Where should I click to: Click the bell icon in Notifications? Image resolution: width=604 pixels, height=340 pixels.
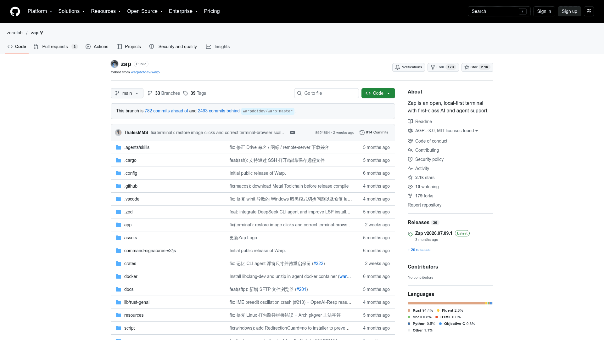coord(398,67)
